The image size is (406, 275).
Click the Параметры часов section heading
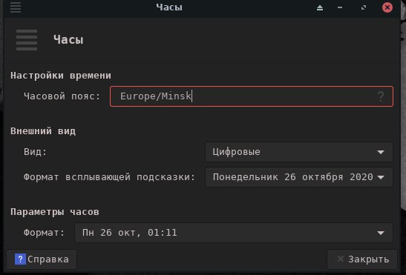click(x=55, y=212)
